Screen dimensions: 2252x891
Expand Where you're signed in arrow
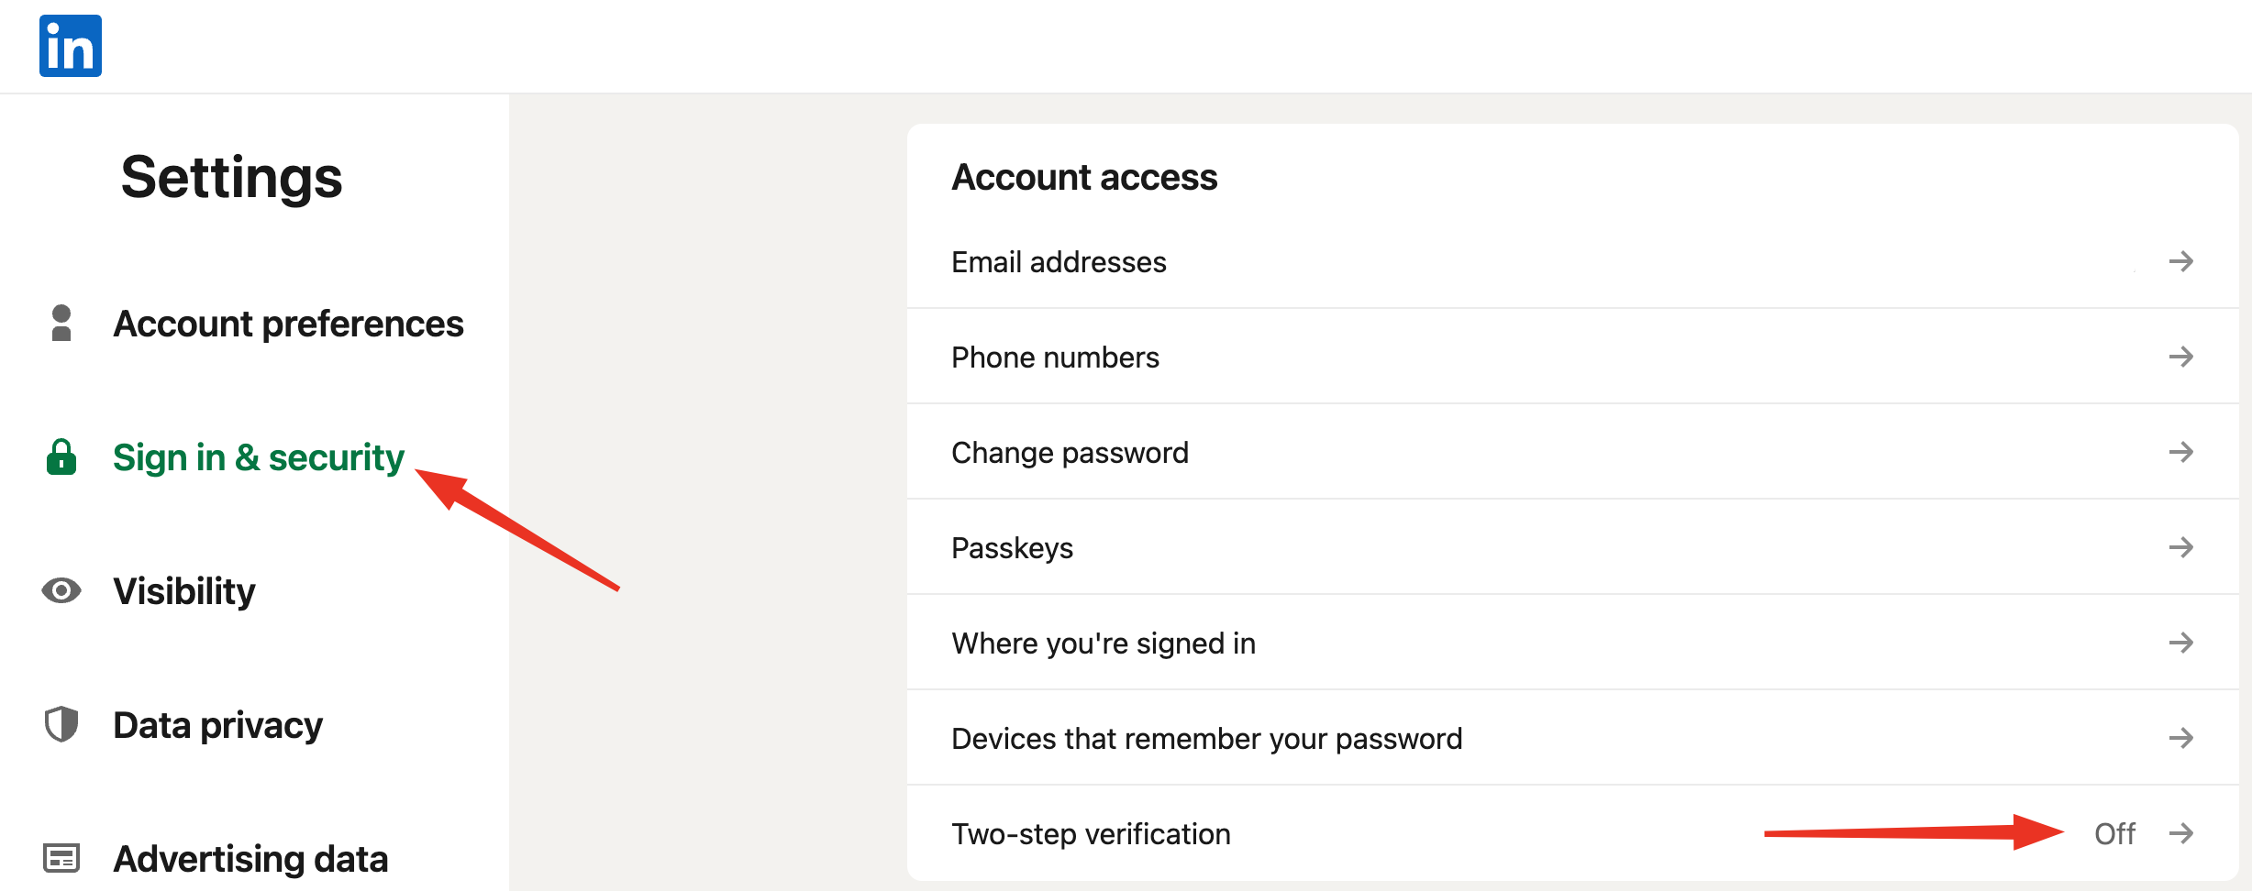[x=2181, y=643]
